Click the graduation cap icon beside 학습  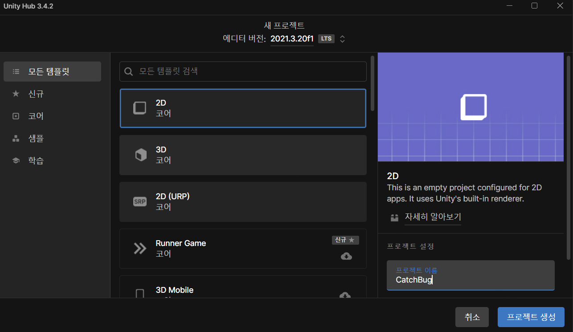tap(16, 160)
